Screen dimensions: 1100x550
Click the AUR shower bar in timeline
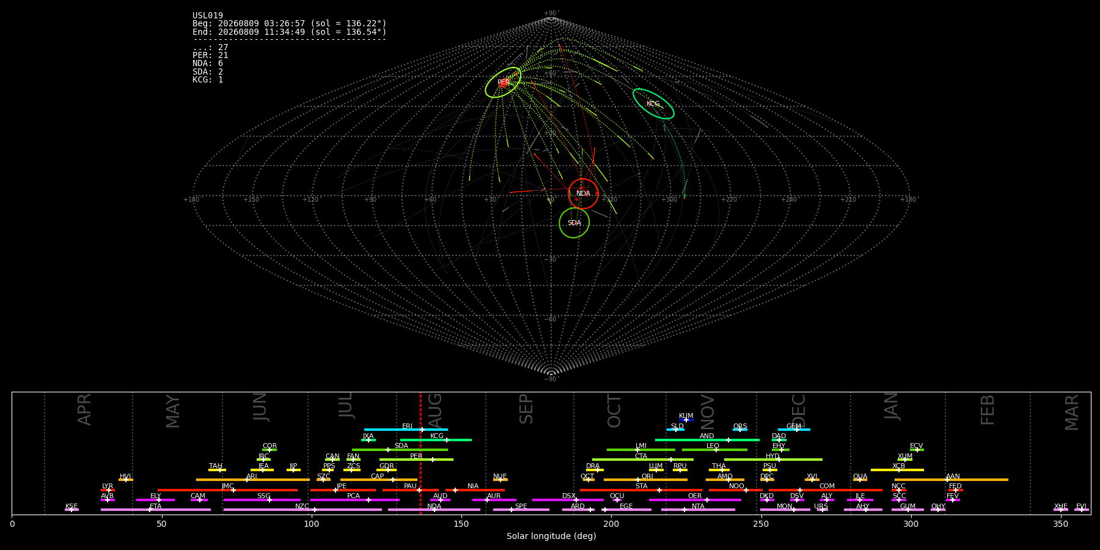point(494,500)
